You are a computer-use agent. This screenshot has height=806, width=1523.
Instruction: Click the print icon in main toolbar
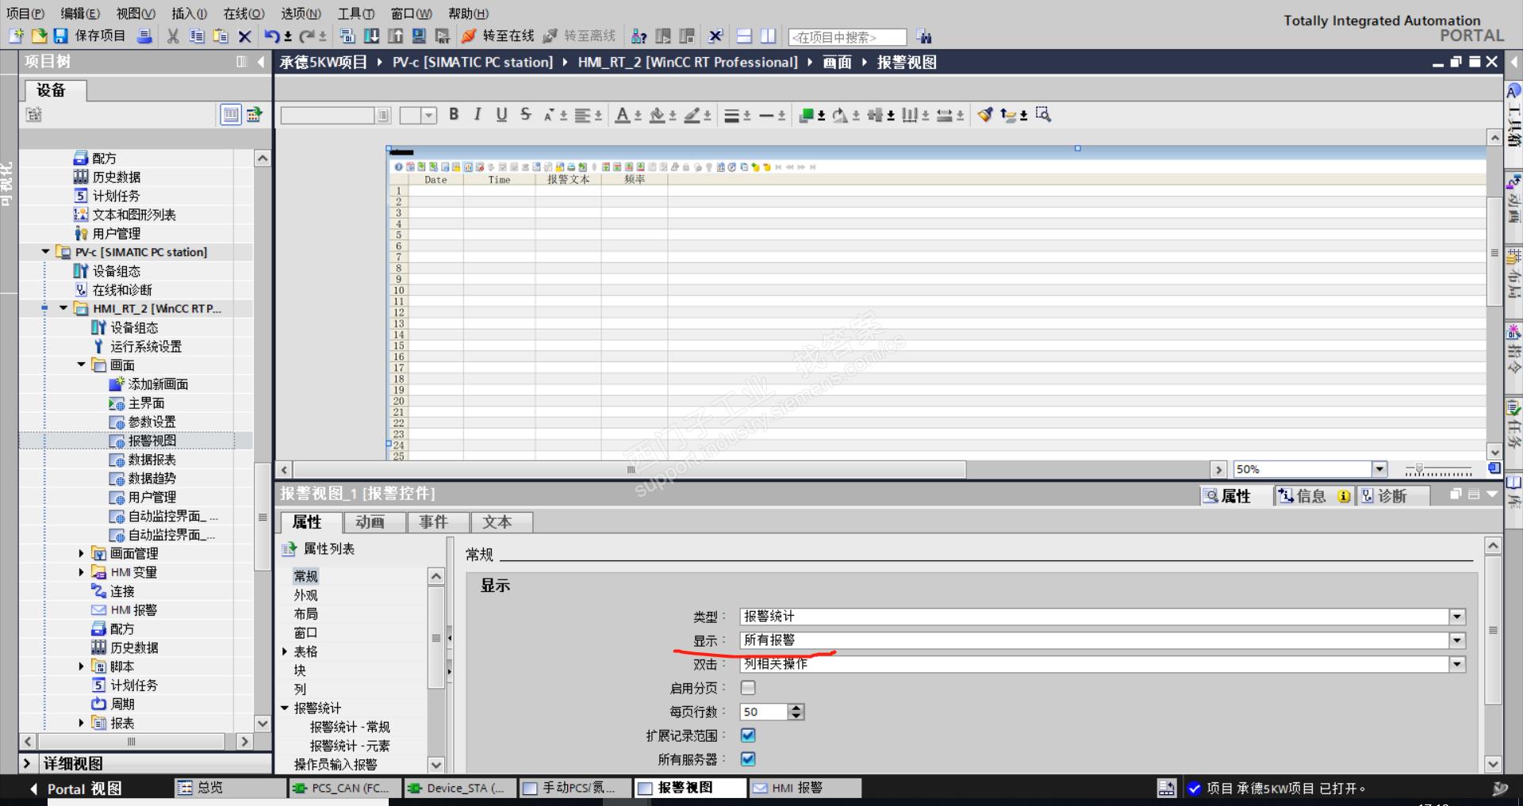pyautogui.click(x=144, y=36)
